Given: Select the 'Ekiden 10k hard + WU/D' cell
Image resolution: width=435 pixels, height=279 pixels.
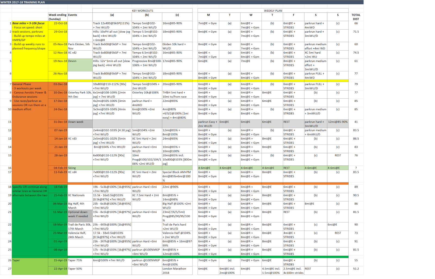Looking at the screenshot, I should (177, 46).
